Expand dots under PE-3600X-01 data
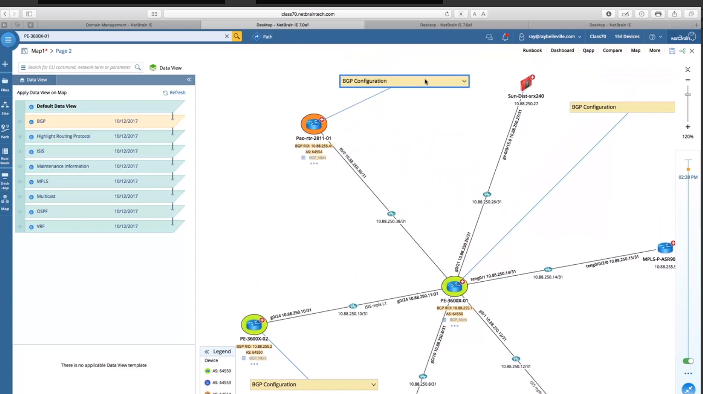The image size is (703, 394). pos(455,326)
